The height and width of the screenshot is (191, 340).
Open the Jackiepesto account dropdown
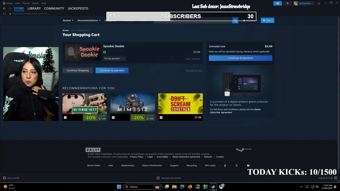click(306, 3)
